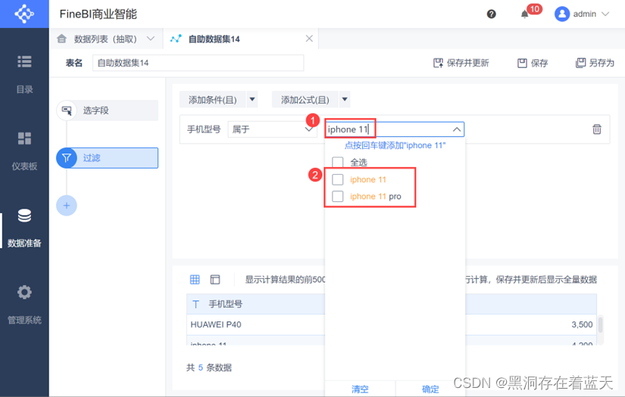Expand the 添加公式(且) dropdown arrow

[345, 100]
